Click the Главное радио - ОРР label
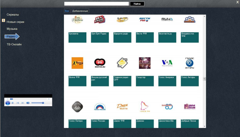The image size is (240, 137). click(122, 81)
